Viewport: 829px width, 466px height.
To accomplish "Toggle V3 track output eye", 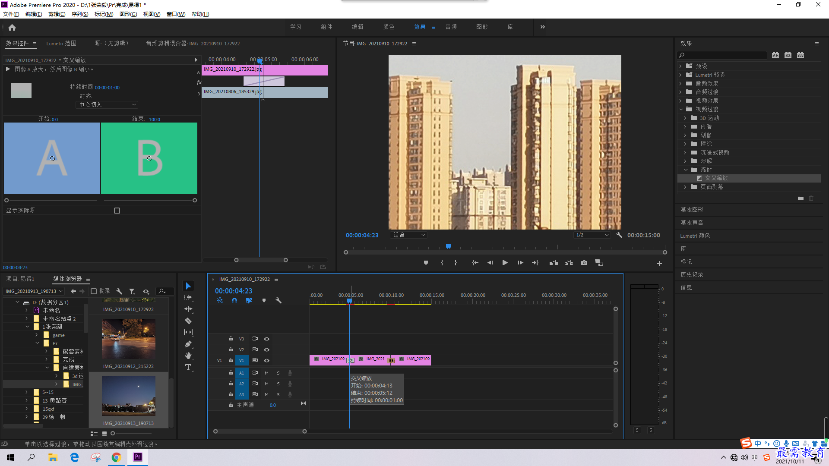I will pos(267,339).
